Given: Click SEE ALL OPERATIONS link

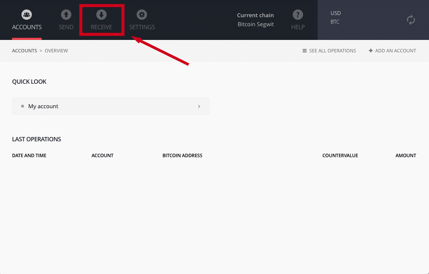Looking at the screenshot, I should pos(332,51).
